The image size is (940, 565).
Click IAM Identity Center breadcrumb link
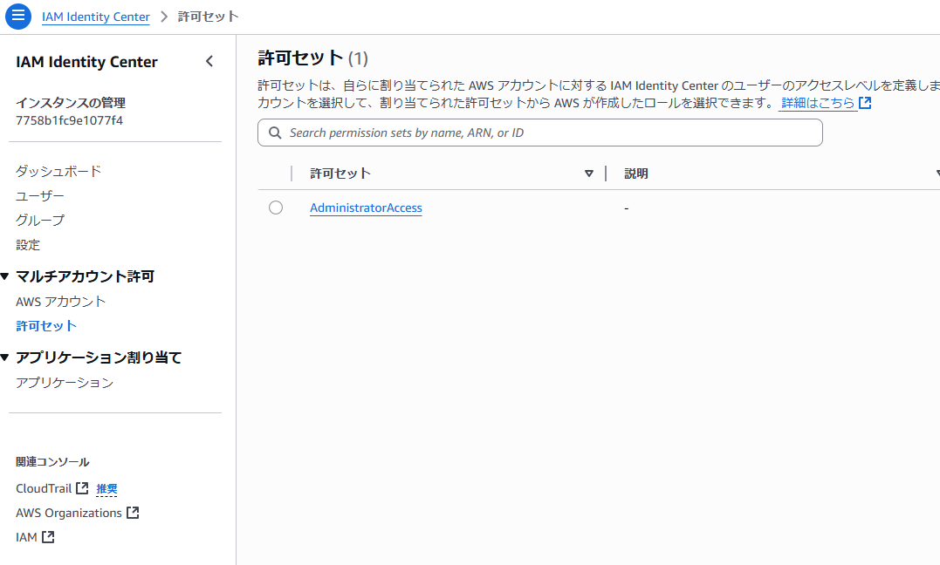click(x=96, y=17)
